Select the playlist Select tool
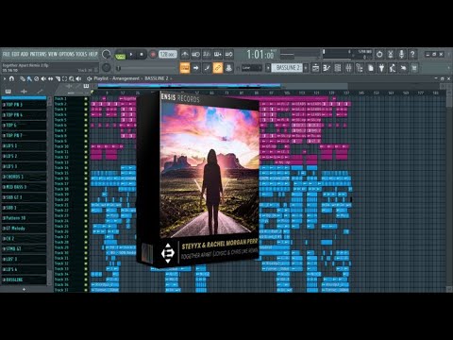The image size is (453, 340). 64,78
